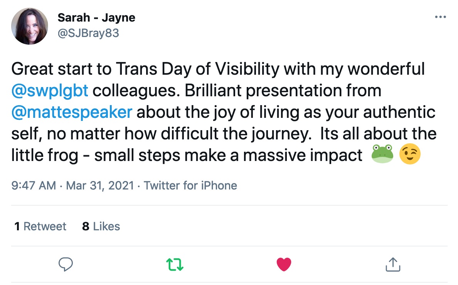Click the Twitter for iPhone source label
The height and width of the screenshot is (285, 458).
(190, 186)
